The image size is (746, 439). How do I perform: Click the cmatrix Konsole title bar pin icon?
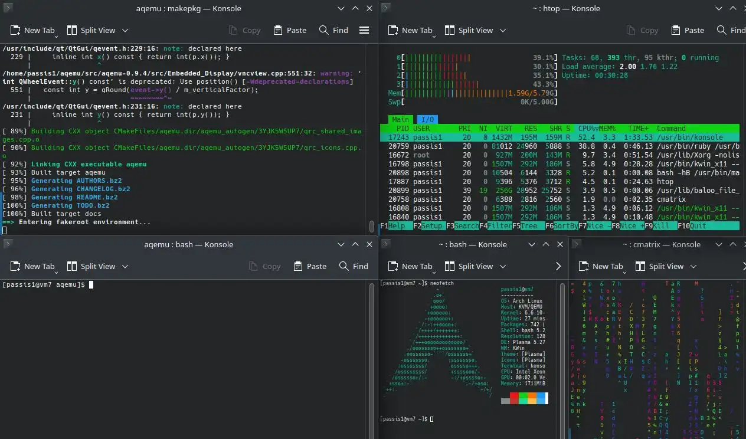coord(577,244)
